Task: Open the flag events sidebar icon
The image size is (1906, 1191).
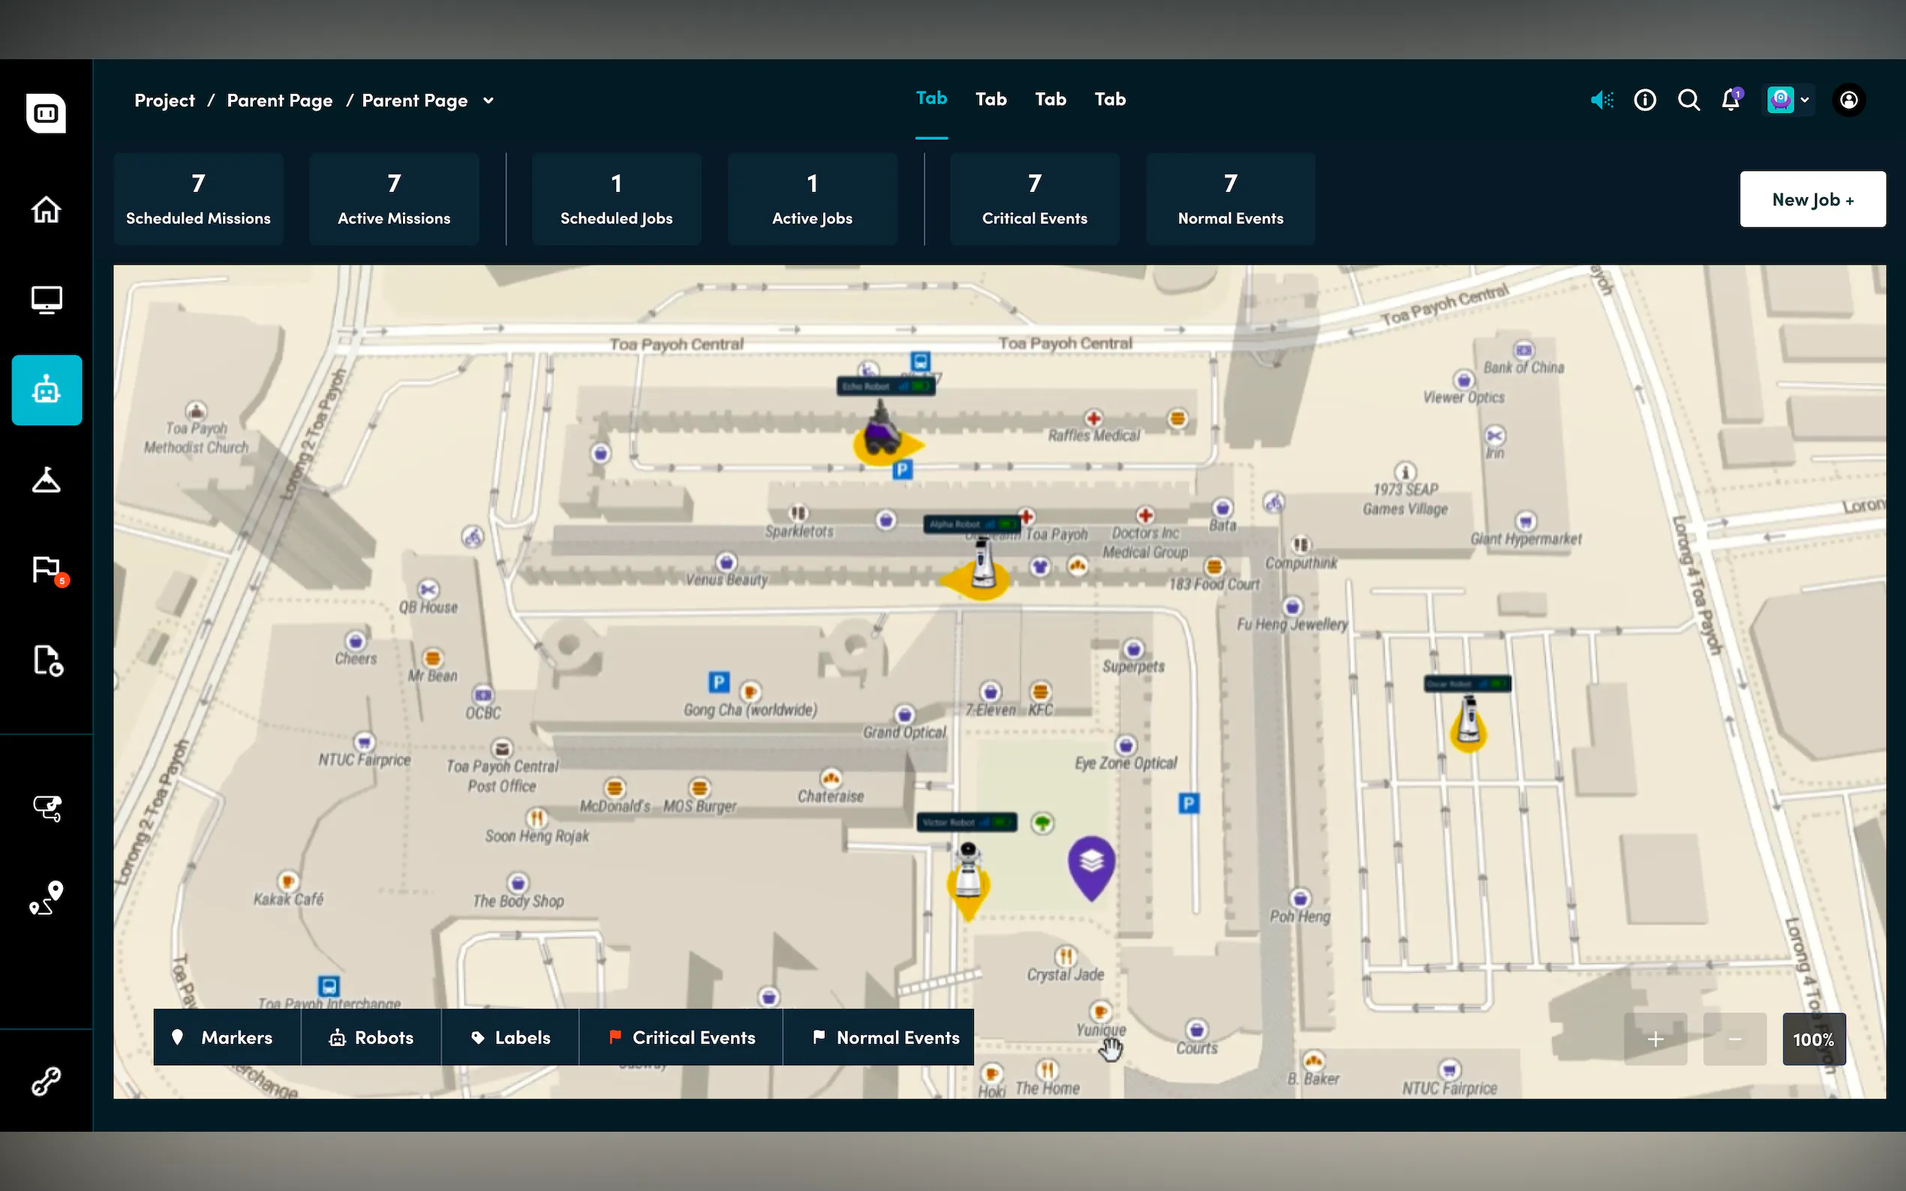Action: pyautogui.click(x=47, y=569)
